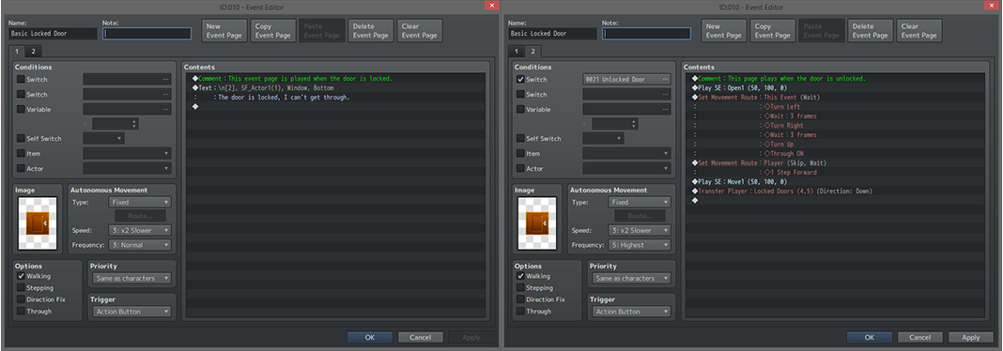Open the Trigger dropdown in the left editor

coord(131,312)
